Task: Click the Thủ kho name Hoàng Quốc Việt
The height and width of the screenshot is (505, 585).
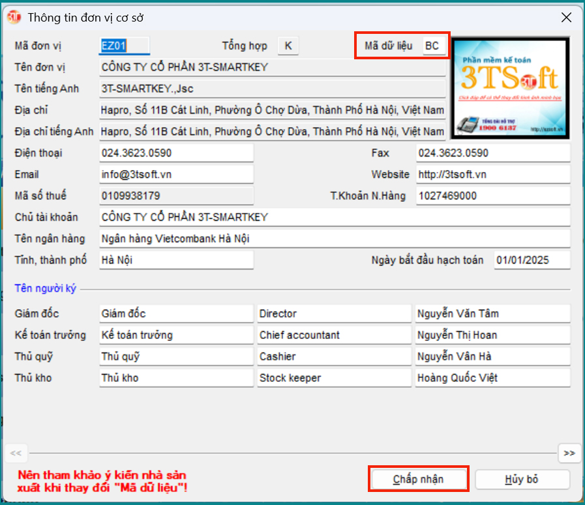Action: pyautogui.click(x=492, y=378)
